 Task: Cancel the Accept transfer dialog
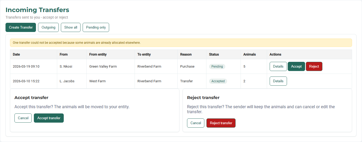(x=23, y=118)
